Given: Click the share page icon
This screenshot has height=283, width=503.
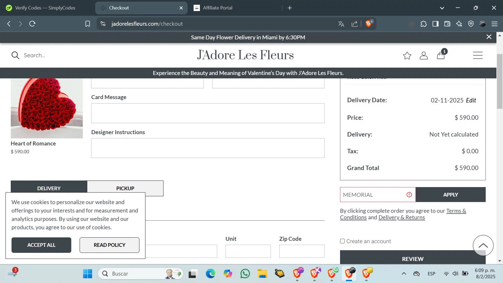Looking at the screenshot, I should [x=354, y=24].
